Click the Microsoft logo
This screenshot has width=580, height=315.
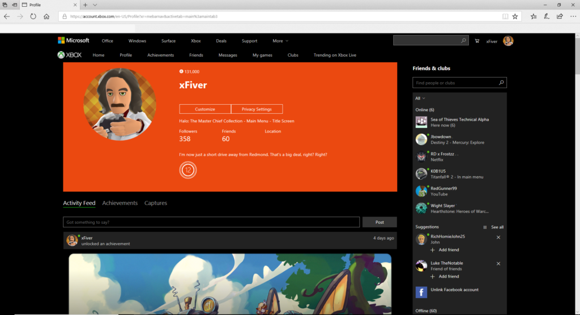pyautogui.click(x=74, y=41)
